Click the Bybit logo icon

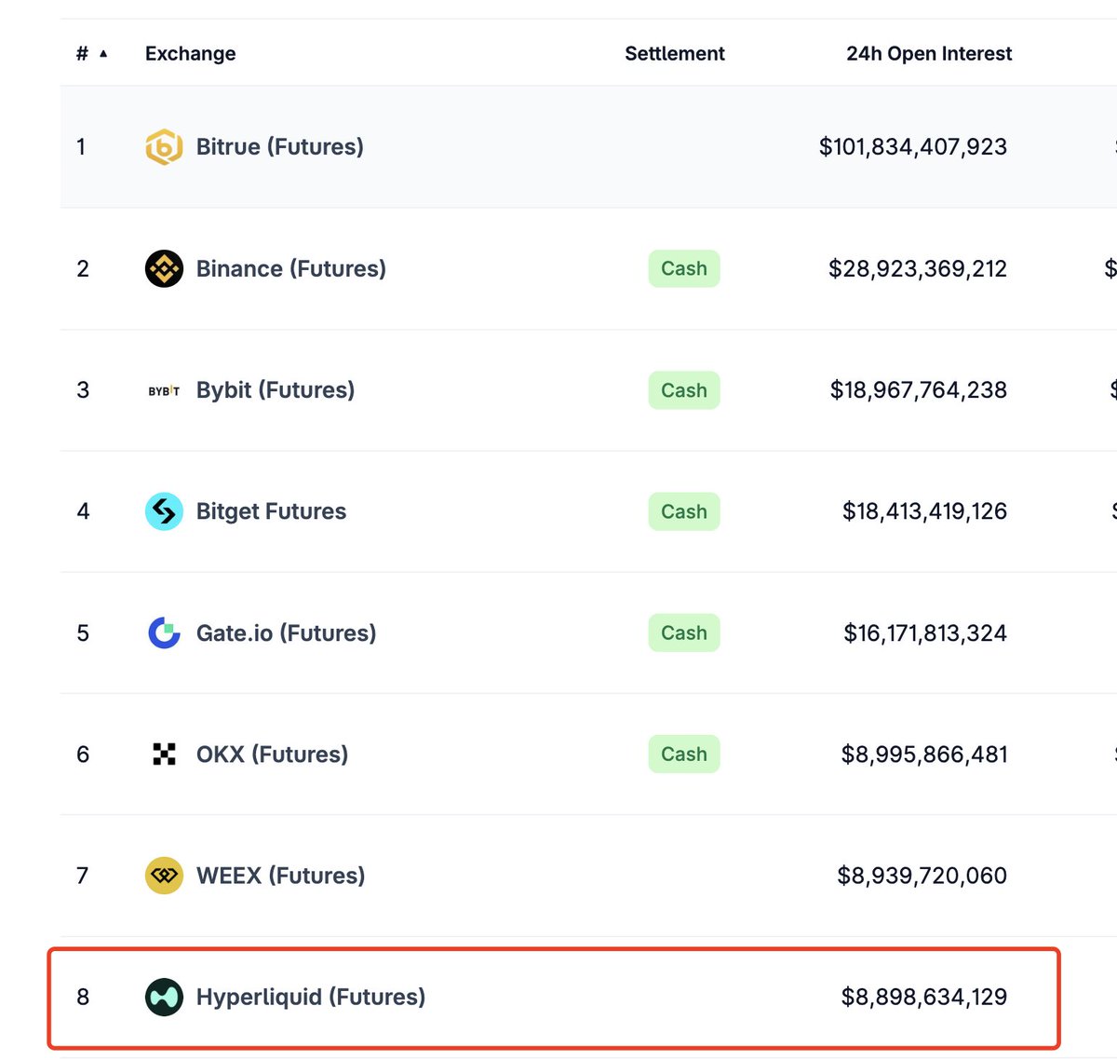(x=164, y=391)
